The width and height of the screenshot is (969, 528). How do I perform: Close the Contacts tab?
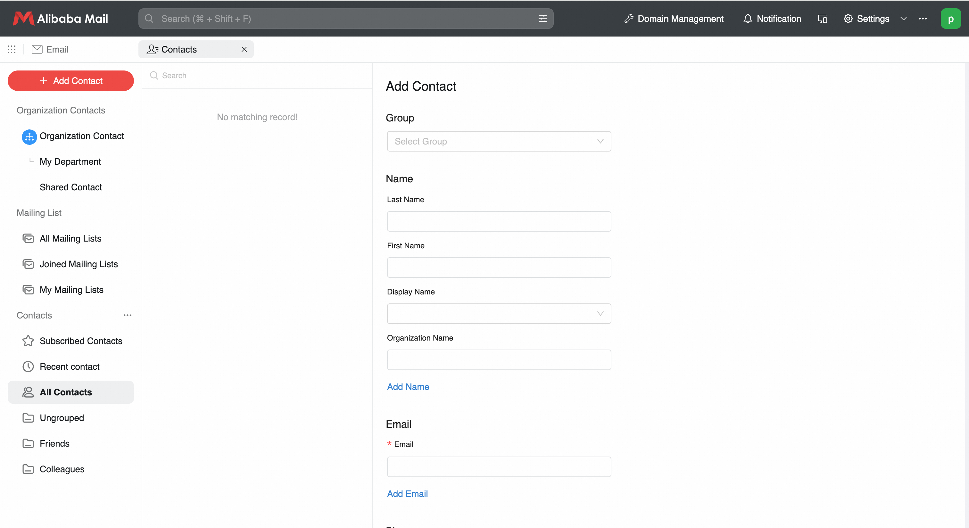tap(244, 49)
